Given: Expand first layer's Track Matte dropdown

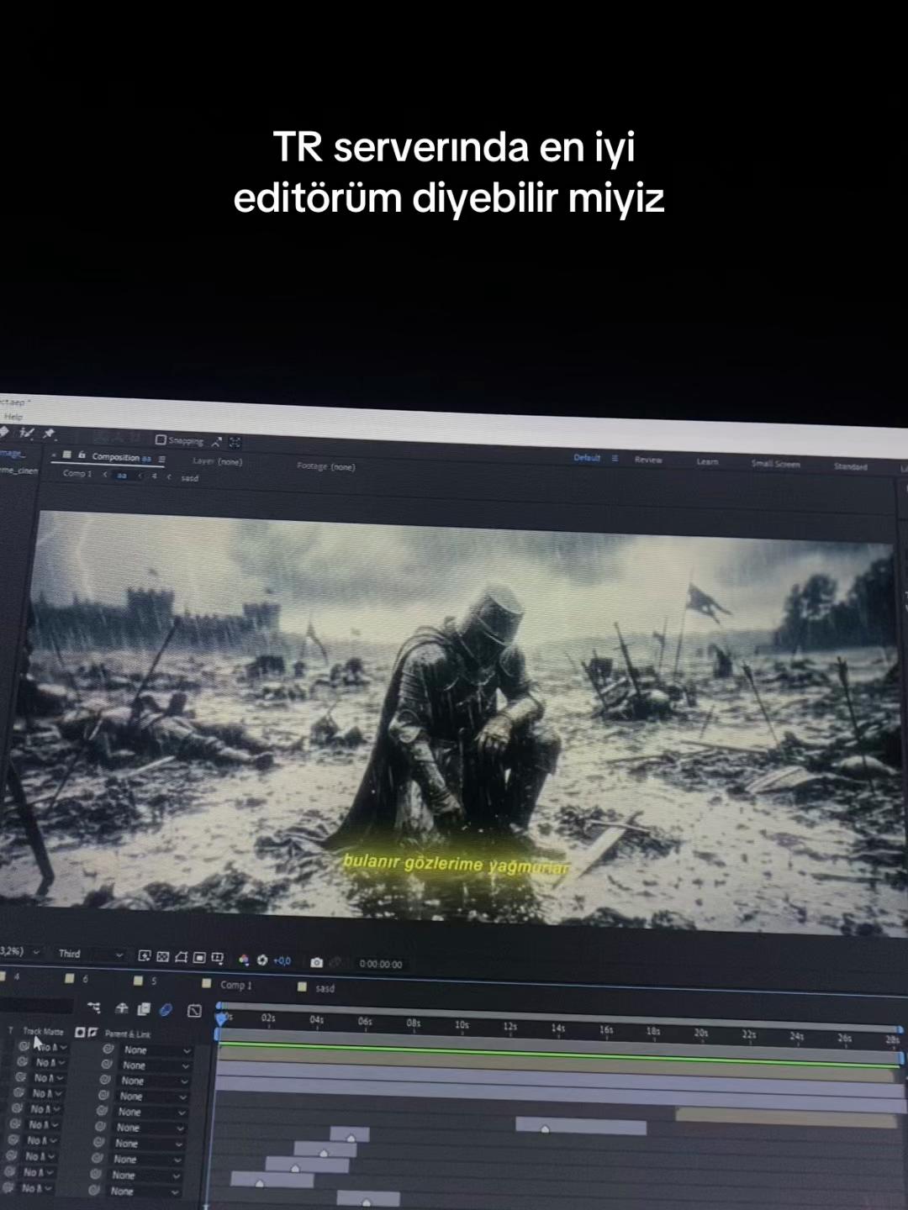Looking at the screenshot, I should pos(51,1048).
